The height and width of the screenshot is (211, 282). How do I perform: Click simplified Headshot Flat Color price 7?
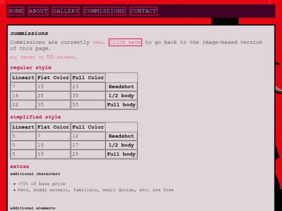click(x=53, y=136)
